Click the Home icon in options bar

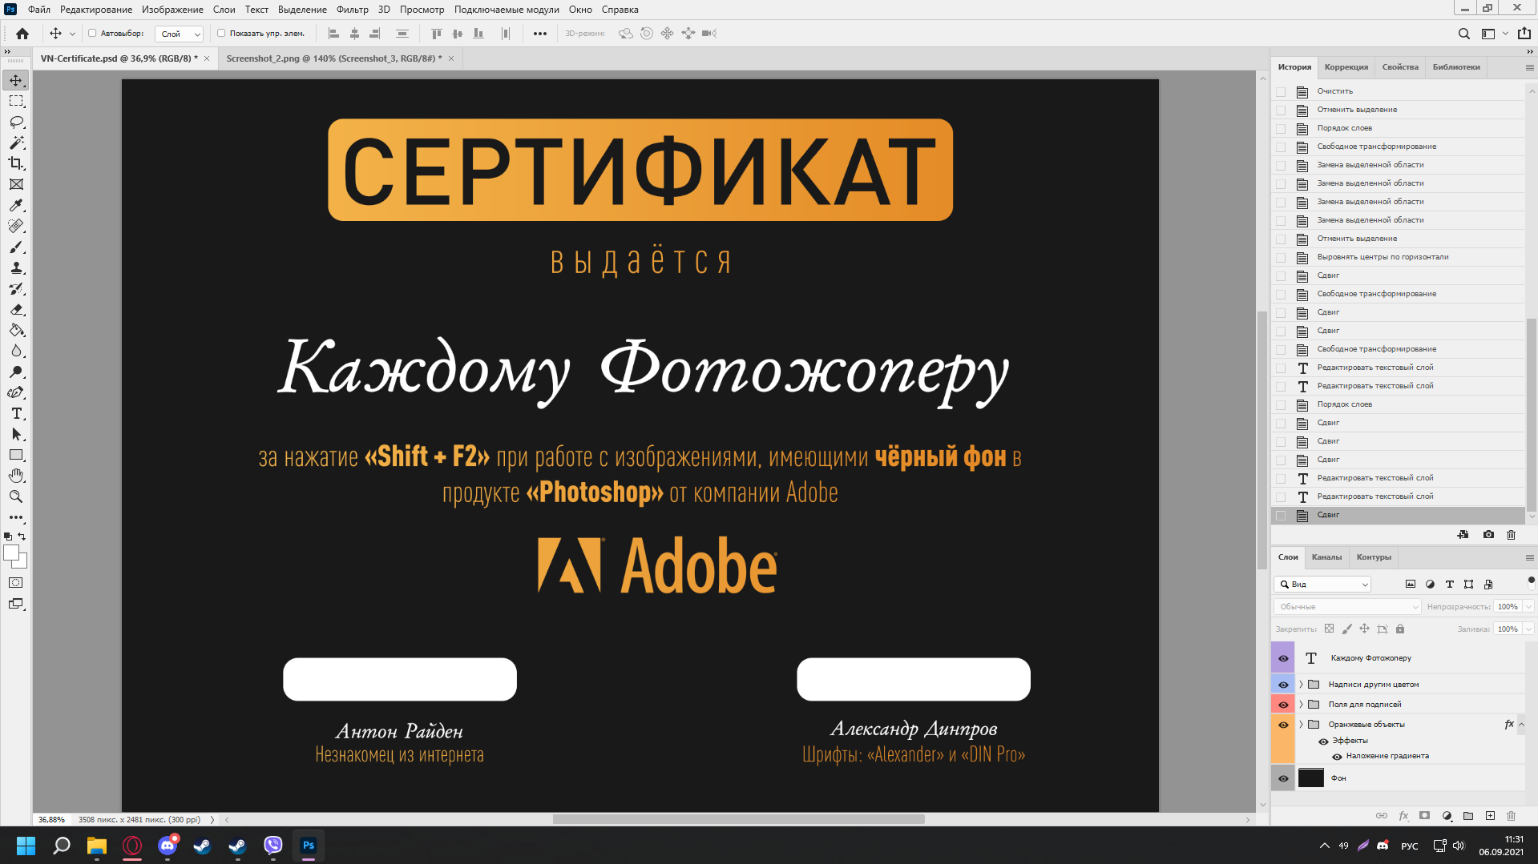coord(22,34)
